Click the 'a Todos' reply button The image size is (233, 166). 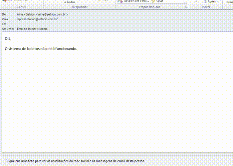click(x=70, y=2)
